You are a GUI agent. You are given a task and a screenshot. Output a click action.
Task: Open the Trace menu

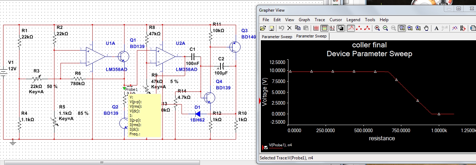320,20
